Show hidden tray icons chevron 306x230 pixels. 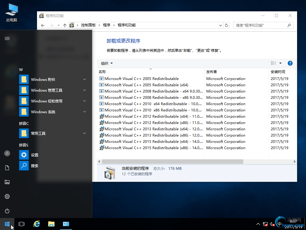coord(258,224)
